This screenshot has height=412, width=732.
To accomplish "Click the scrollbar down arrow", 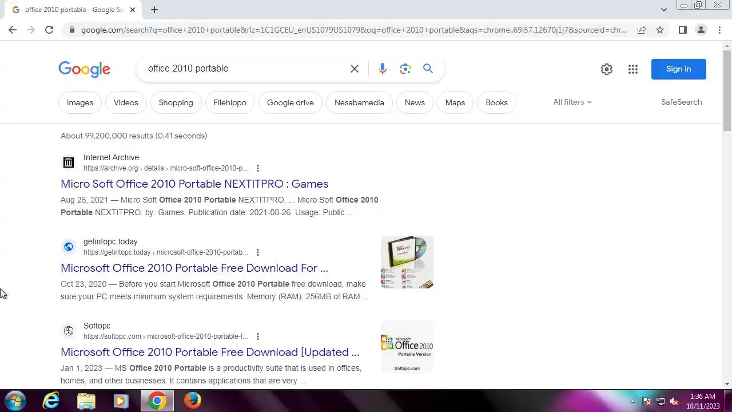I will pos(727,384).
